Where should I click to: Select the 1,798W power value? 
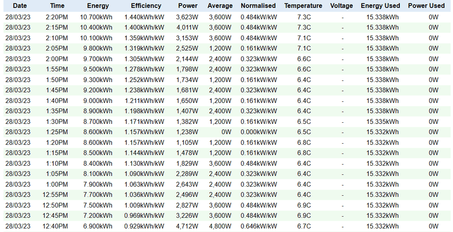pyautogui.click(x=187, y=70)
